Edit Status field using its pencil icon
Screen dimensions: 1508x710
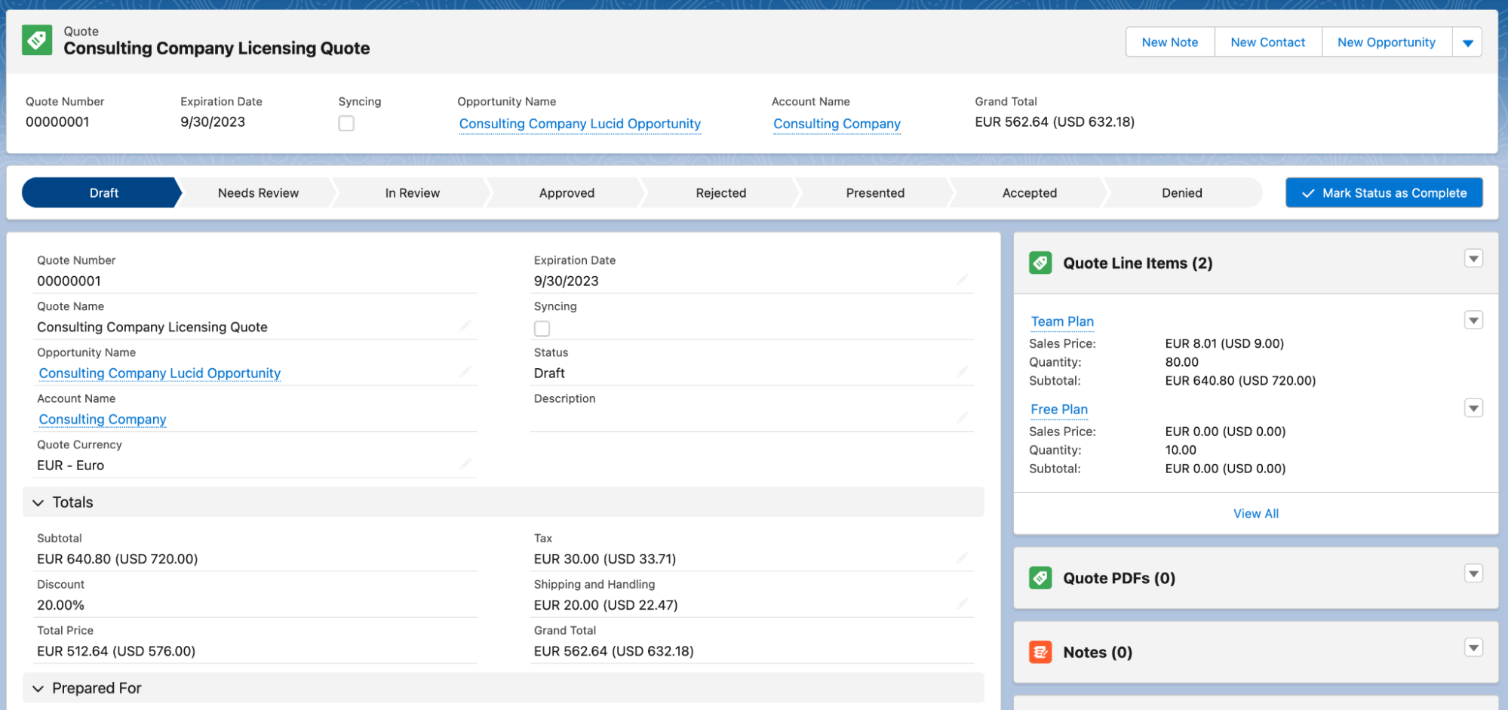coord(963,372)
